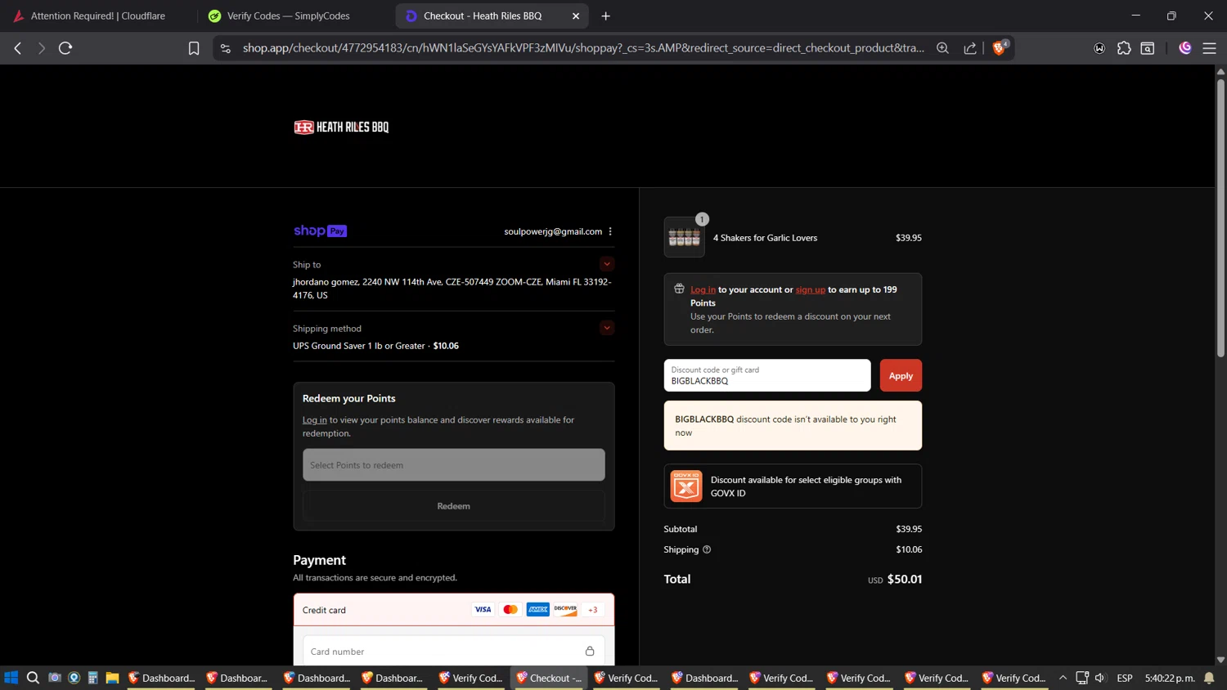Viewport: 1227px width, 690px height.
Task: Open the volume control in system tray
Action: coord(1099,678)
